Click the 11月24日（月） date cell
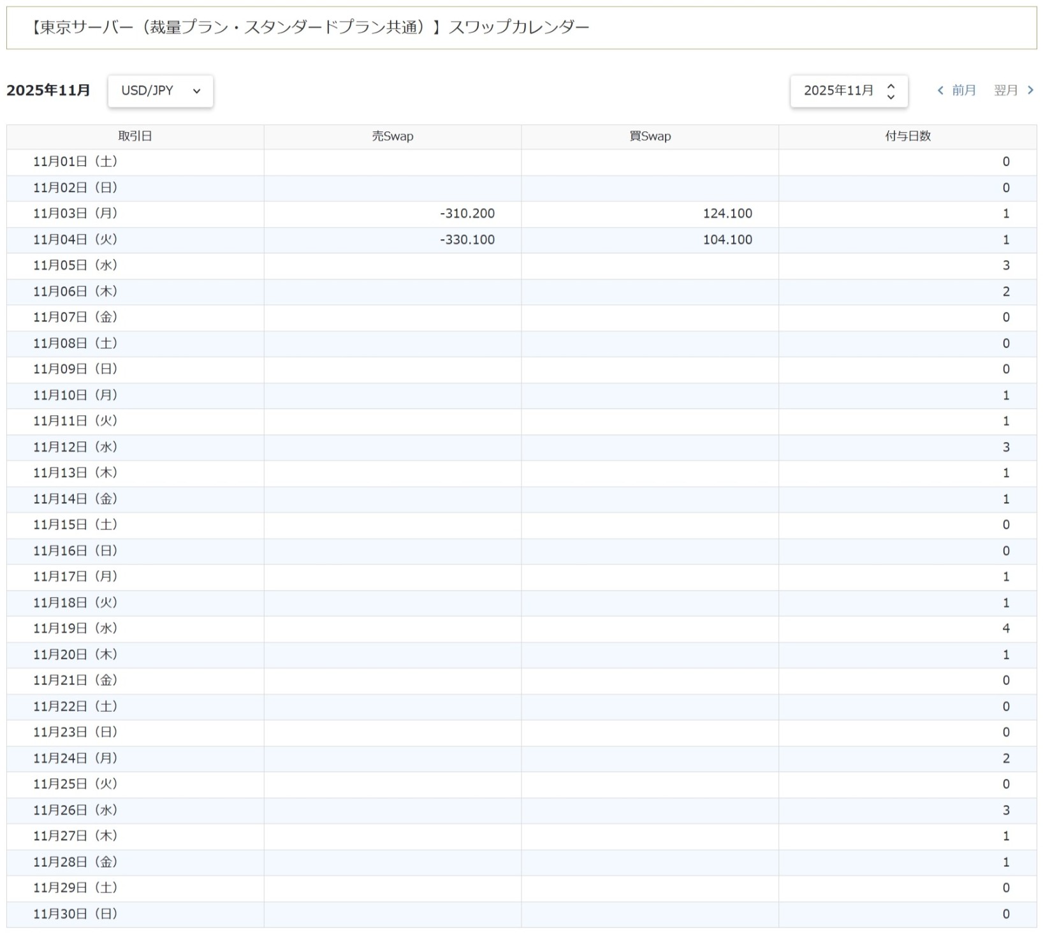This screenshot has width=1043, height=937. pos(135,758)
